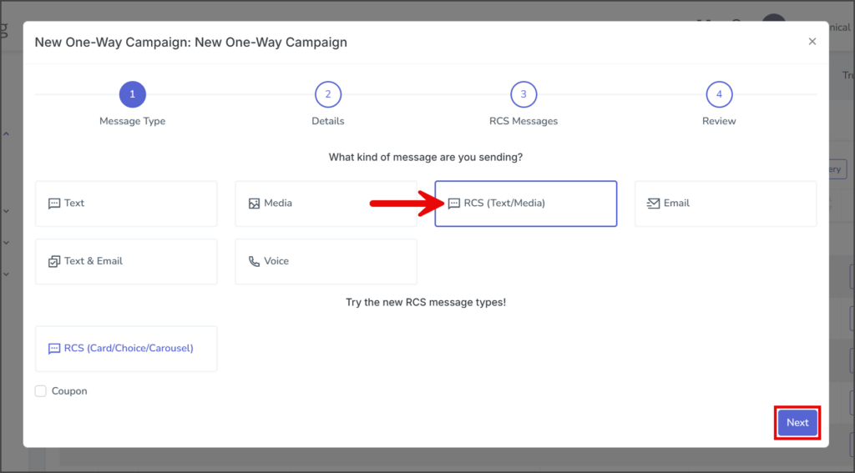The width and height of the screenshot is (855, 473).
Task: Click the RCS Card/Choice/Carousel chat icon
Action: tap(54, 349)
